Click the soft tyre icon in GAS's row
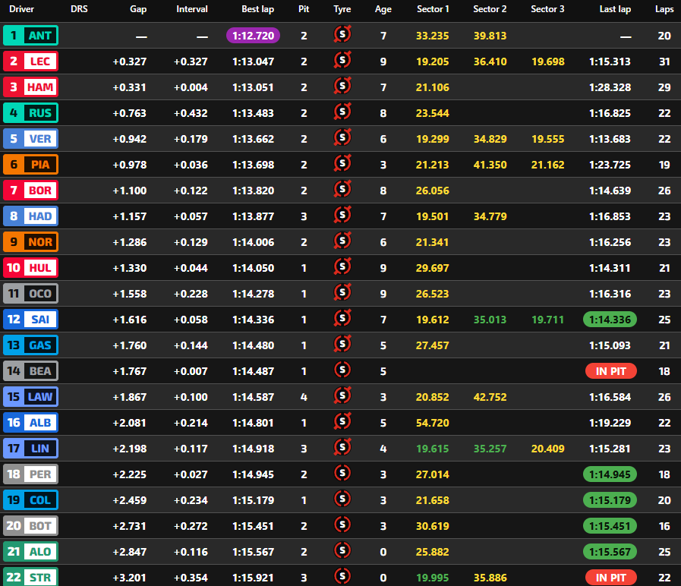 pyautogui.click(x=342, y=344)
